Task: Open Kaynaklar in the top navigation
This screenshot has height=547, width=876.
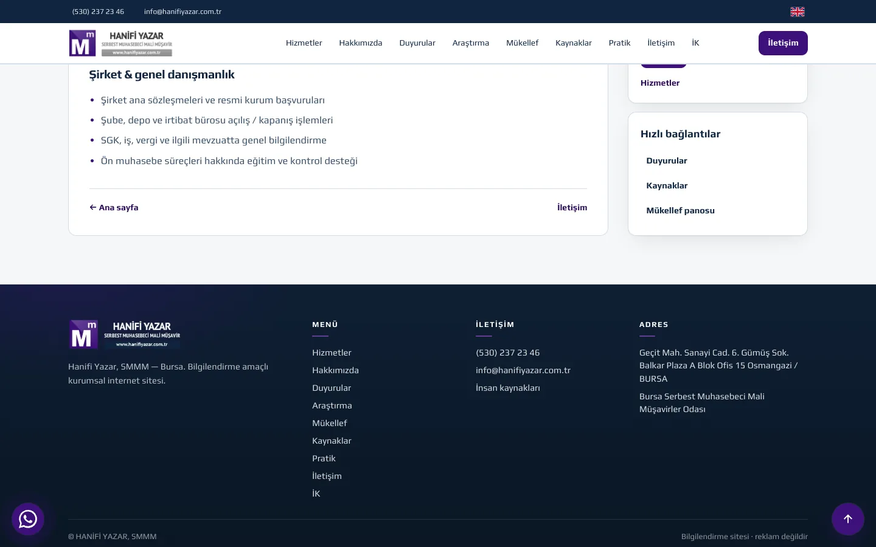Action: (574, 43)
